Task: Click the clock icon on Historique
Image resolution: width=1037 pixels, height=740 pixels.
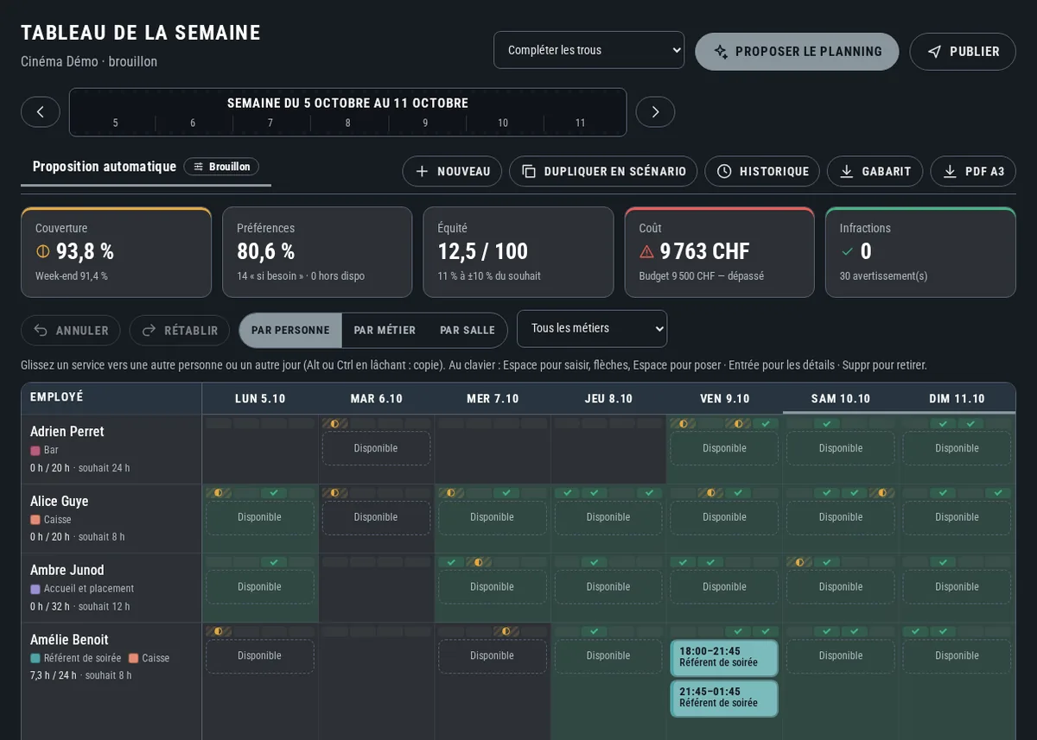Action: [x=724, y=171]
